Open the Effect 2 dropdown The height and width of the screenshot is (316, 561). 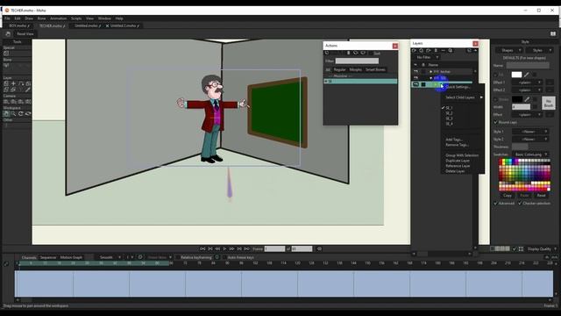pyautogui.click(x=527, y=90)
